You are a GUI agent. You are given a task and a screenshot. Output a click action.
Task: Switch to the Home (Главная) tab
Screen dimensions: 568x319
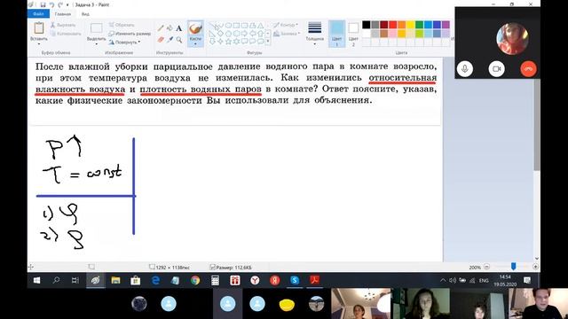63,14
